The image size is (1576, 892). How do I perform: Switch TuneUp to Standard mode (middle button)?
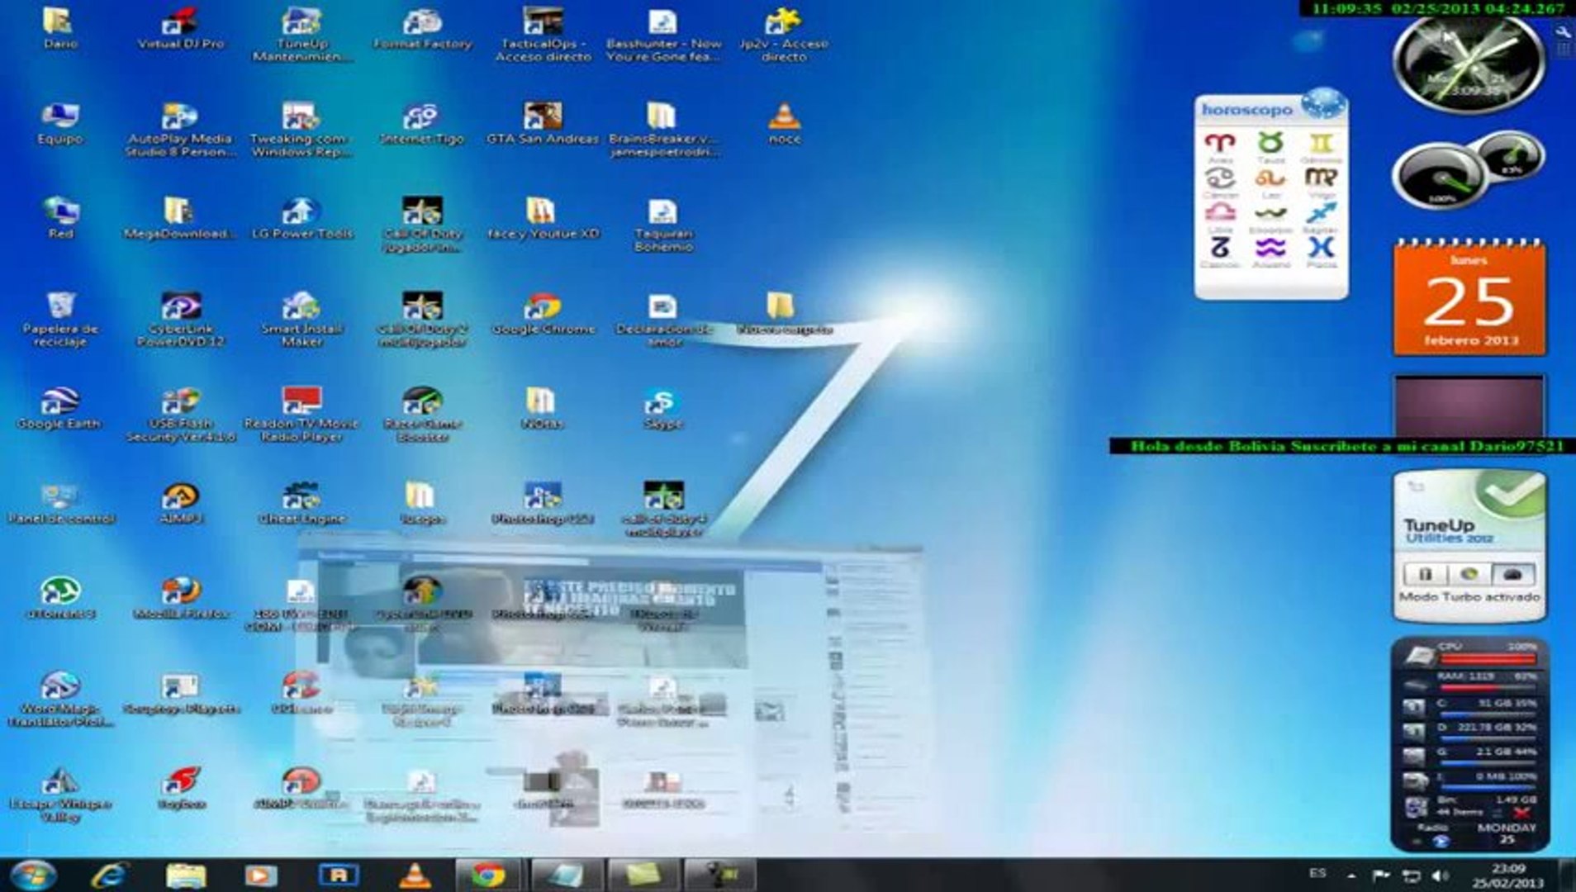pyautogui.click(x=1469, y=573)
